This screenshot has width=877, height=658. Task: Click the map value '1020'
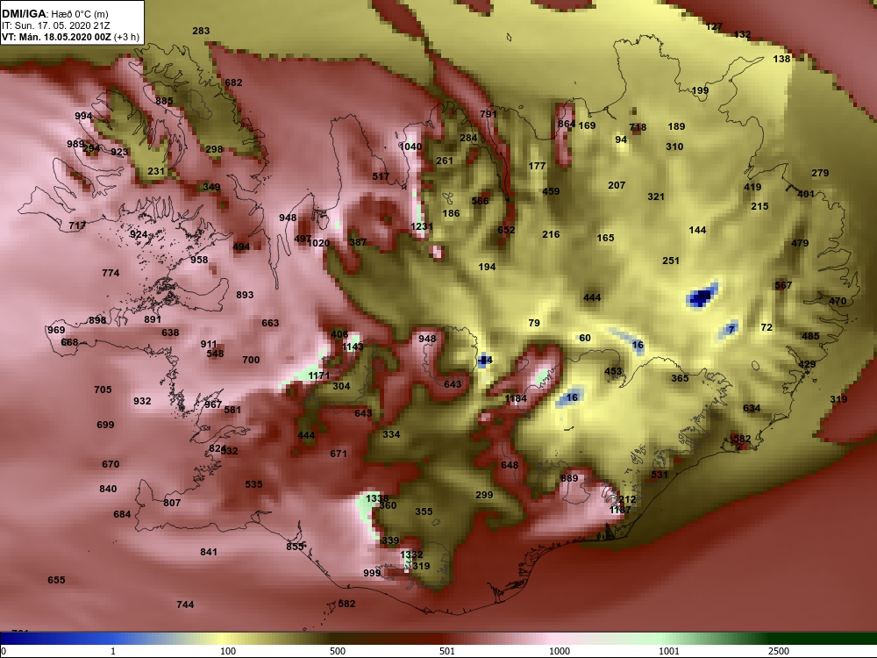pyautogui.click(x=318, y=243)
